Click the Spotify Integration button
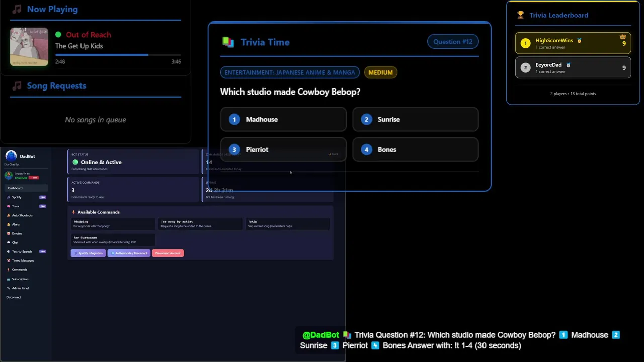644x362 pixels. point(88,253)
